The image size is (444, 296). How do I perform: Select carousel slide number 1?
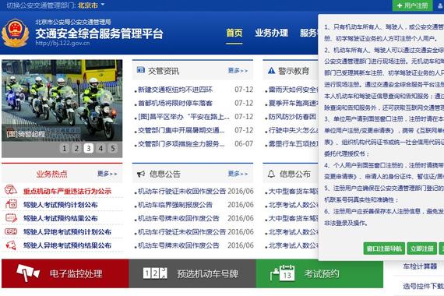65,148
